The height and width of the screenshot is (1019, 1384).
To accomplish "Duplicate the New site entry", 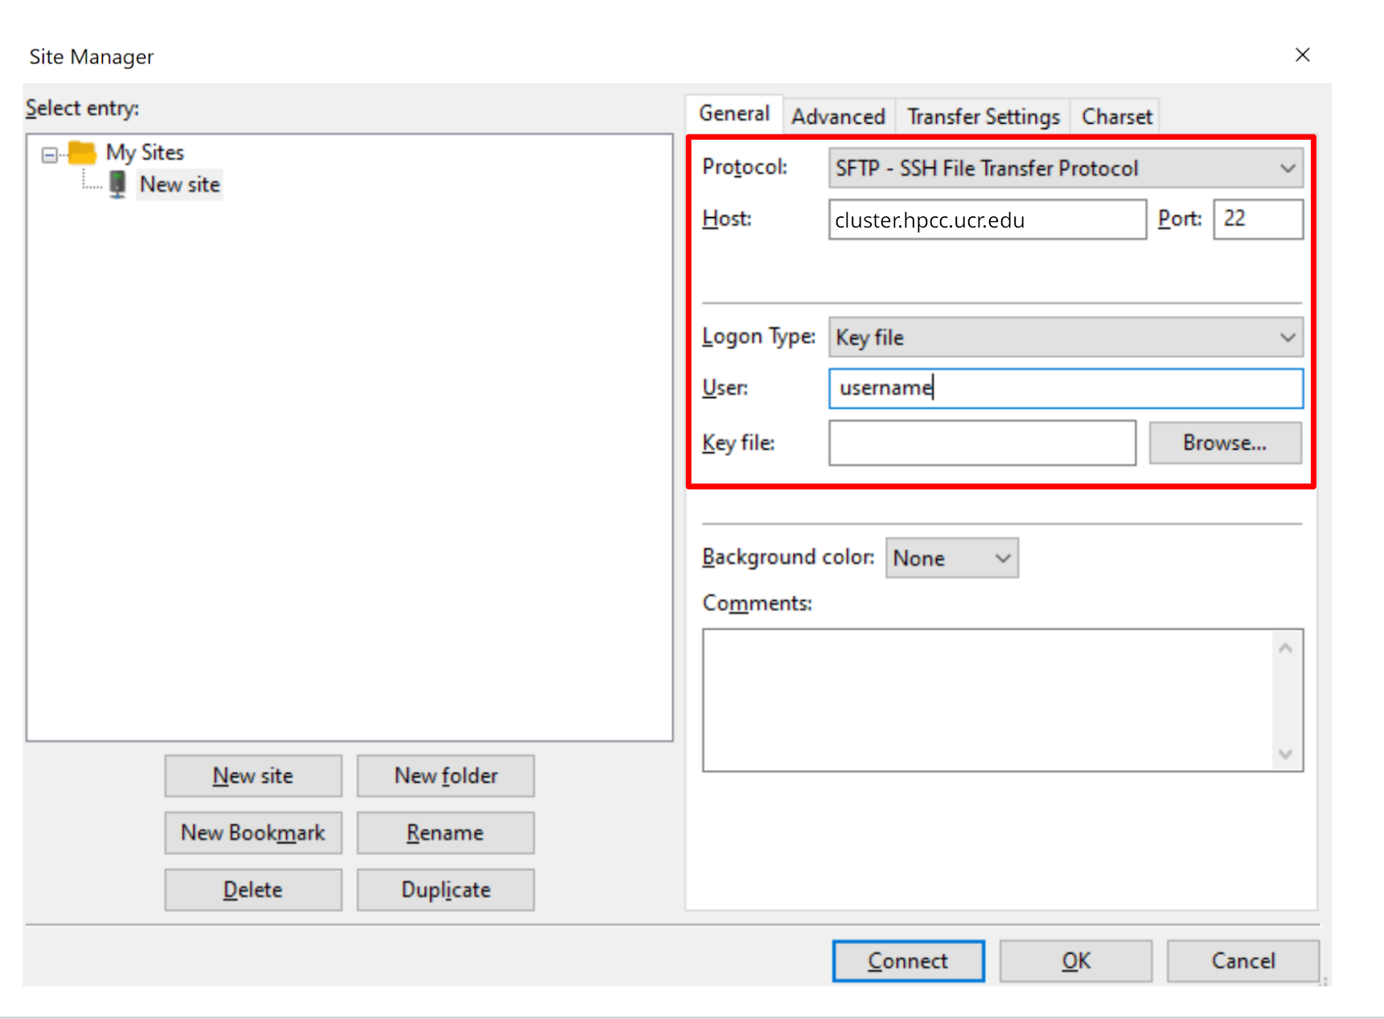I will click(446, 890).
